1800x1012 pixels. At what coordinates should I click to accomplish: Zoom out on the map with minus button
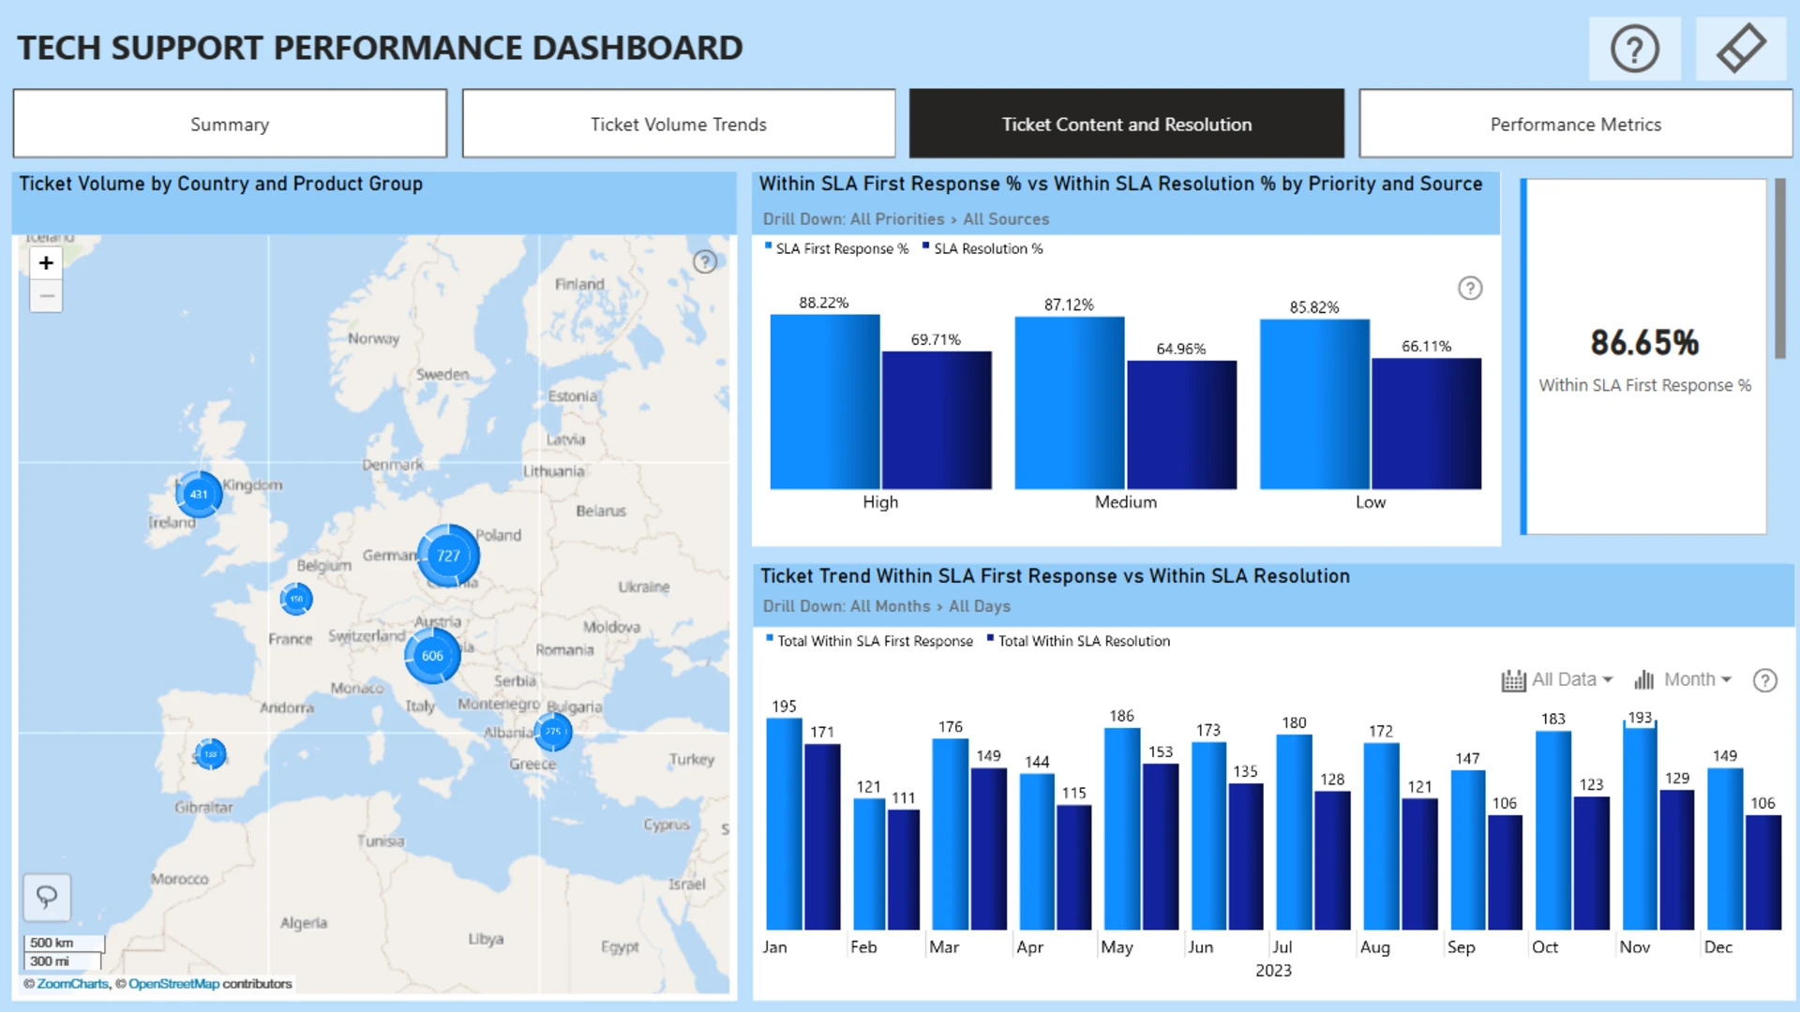click(x=46, y=296)
